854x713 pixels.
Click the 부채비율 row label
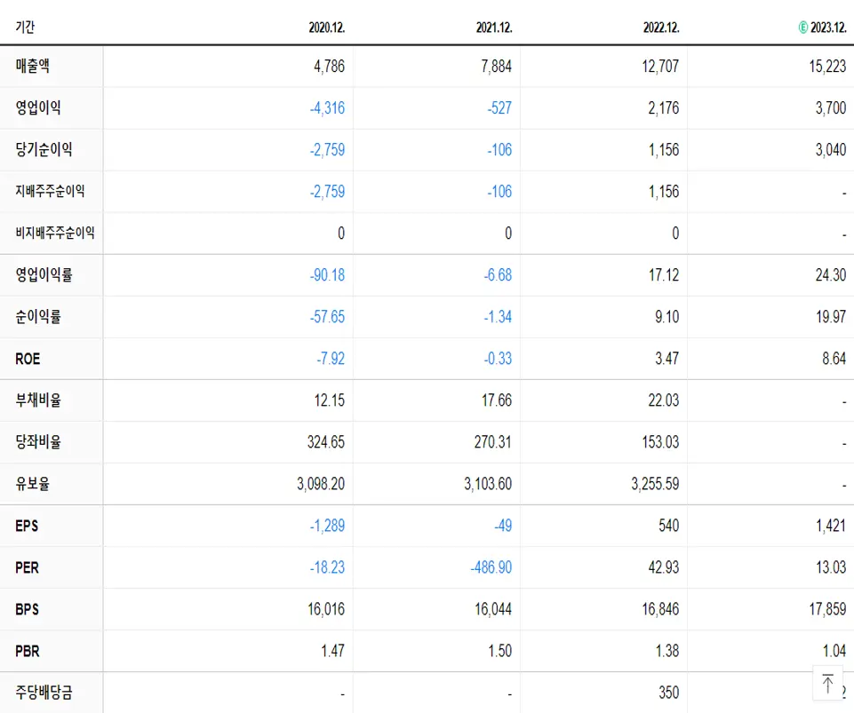click(38, 400)
